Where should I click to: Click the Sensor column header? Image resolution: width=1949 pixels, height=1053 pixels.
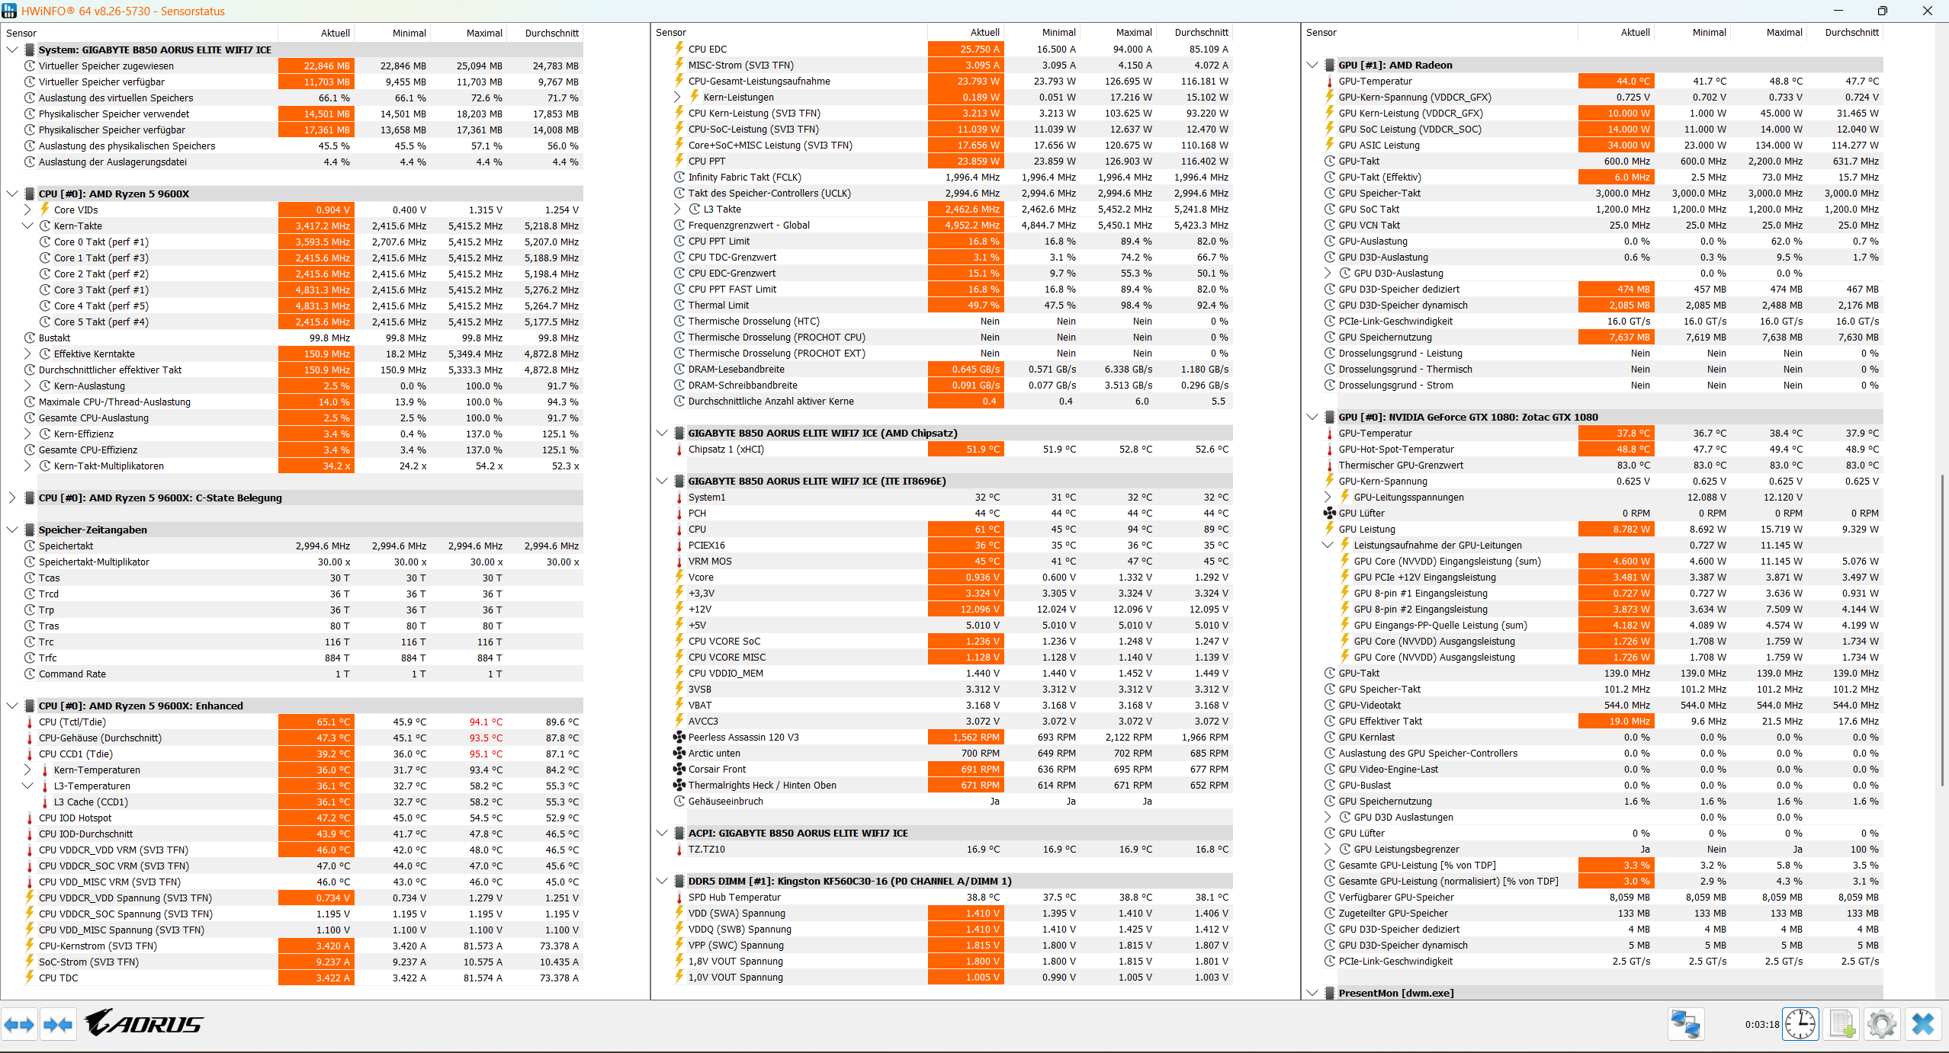pyautogui.click(x=21, y=32)
